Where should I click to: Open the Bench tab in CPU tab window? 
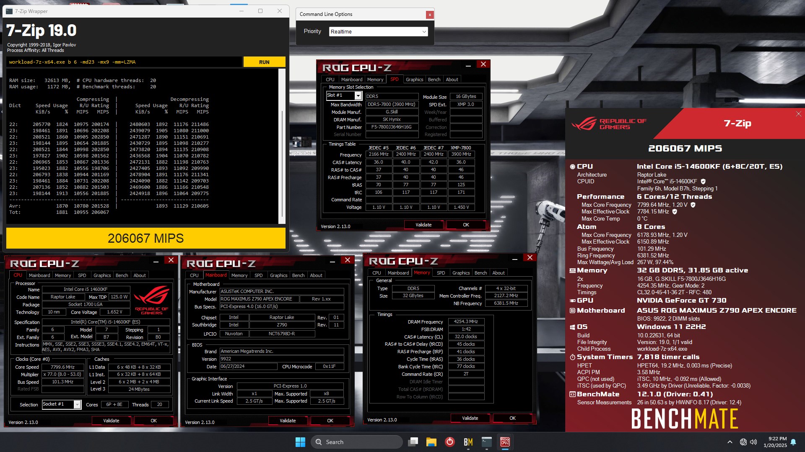122,275
